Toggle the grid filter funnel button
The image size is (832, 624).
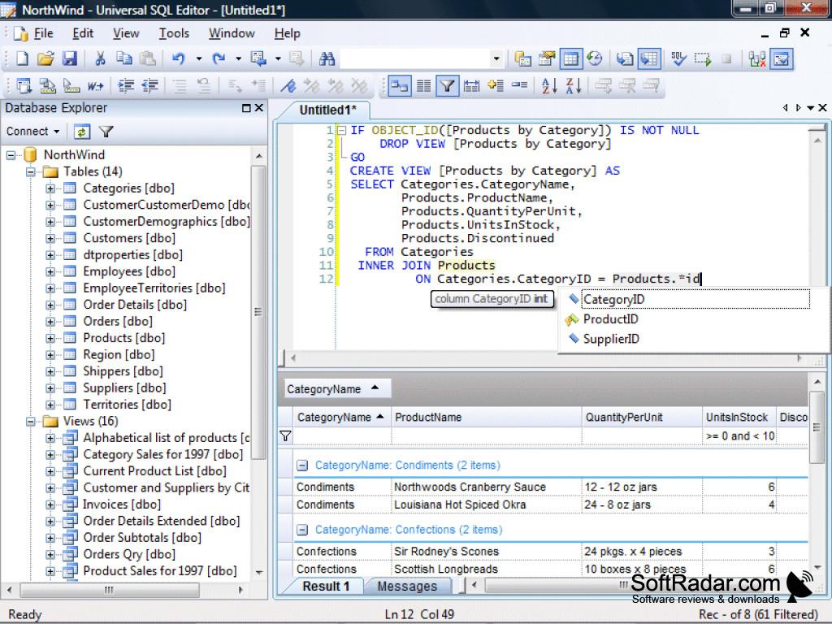(x=448, y=86)
